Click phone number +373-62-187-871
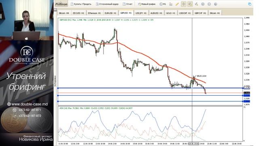259x146 pixels. (x=30, y=110)
